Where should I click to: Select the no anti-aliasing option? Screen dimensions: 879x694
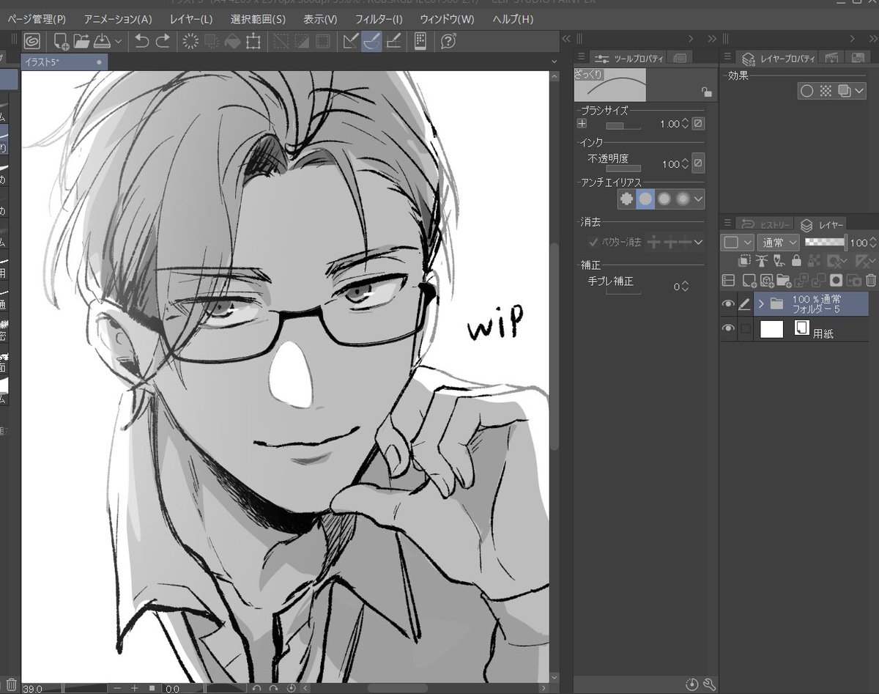(626, 199)
